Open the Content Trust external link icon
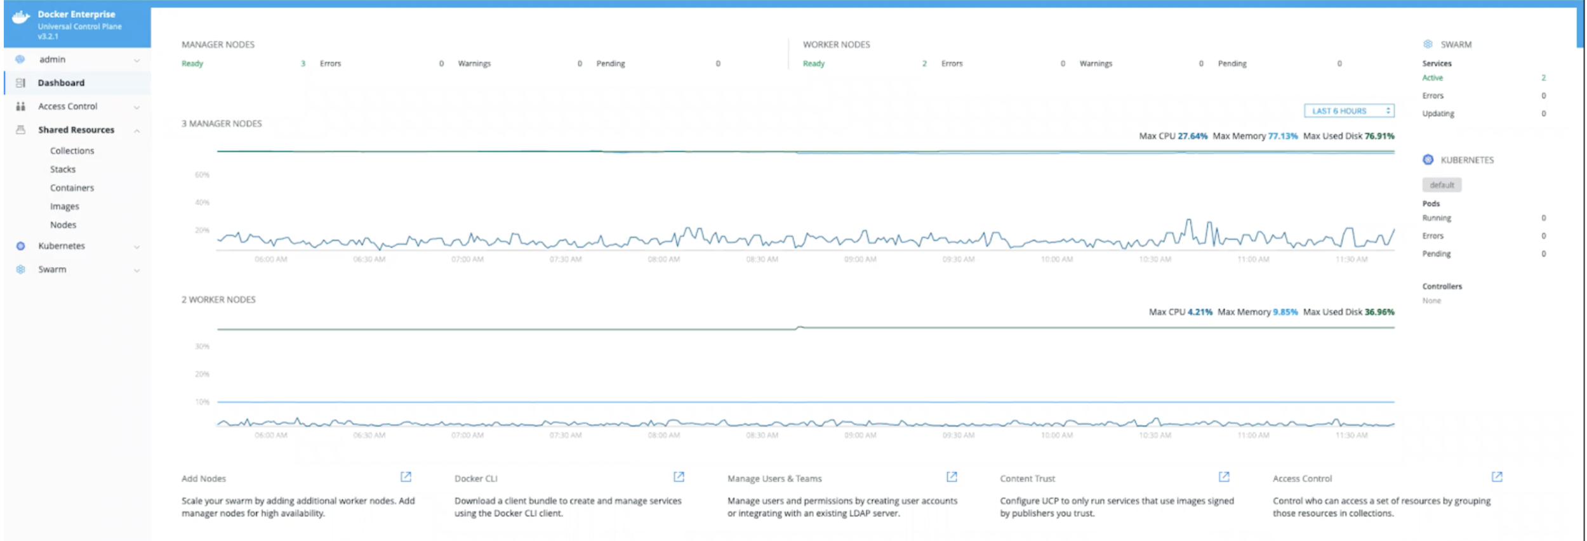This screenshot has height=541, width=1587. [1224, 476]
